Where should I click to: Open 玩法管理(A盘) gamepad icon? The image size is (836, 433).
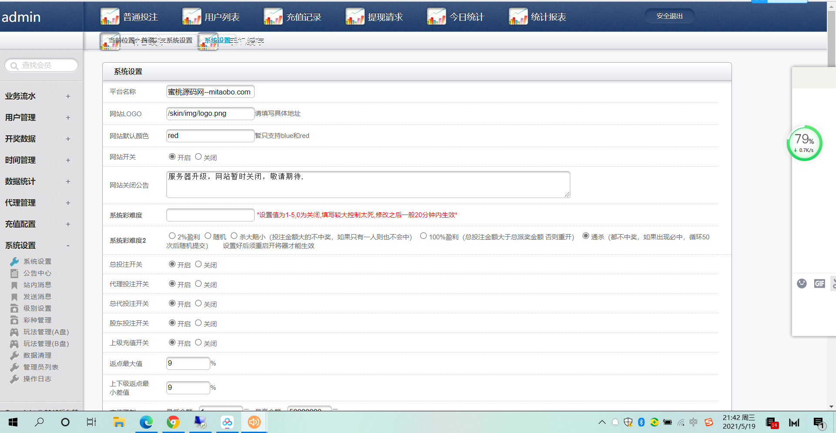(14, 332)
